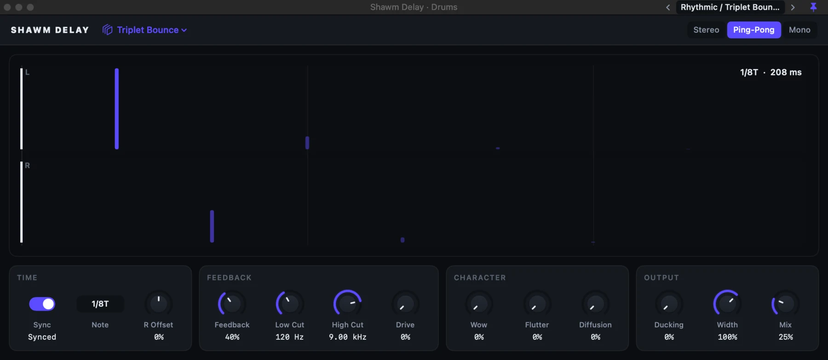828x360 pixels.
Task: Open the Rhythmic / Triplet Bounce preset selector
Action: pyautogui.click(x=730, y=7)
